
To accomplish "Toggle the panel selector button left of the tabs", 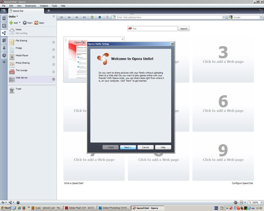I will click(3, 11).
